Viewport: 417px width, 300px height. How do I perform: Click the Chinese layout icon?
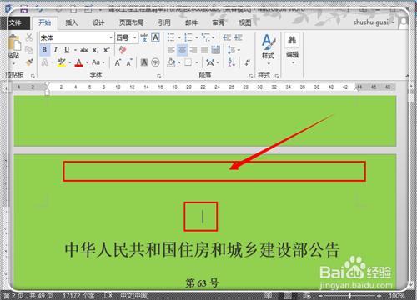210,62
